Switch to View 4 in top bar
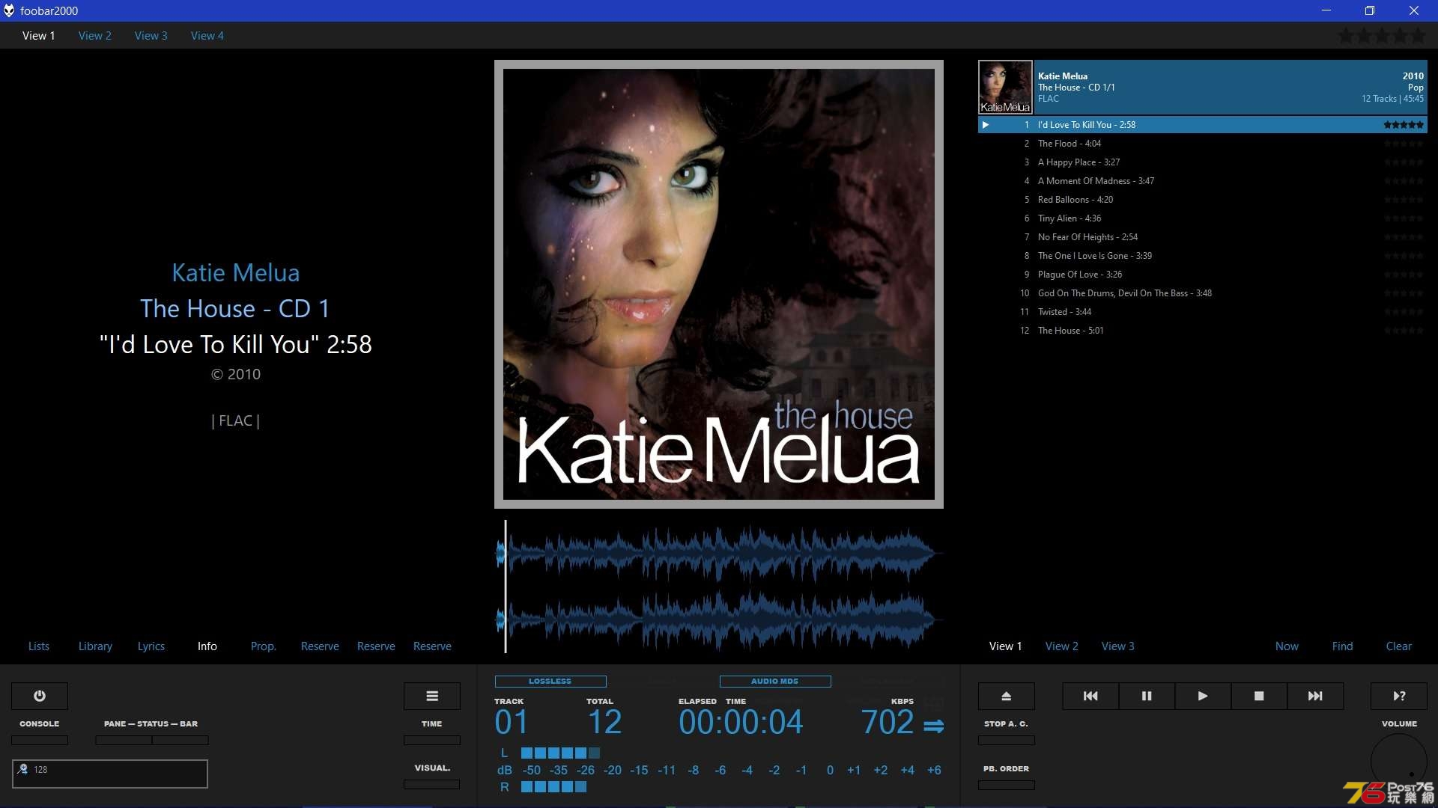The width and height of the screenshot is (1438, 808). point(207,35)
